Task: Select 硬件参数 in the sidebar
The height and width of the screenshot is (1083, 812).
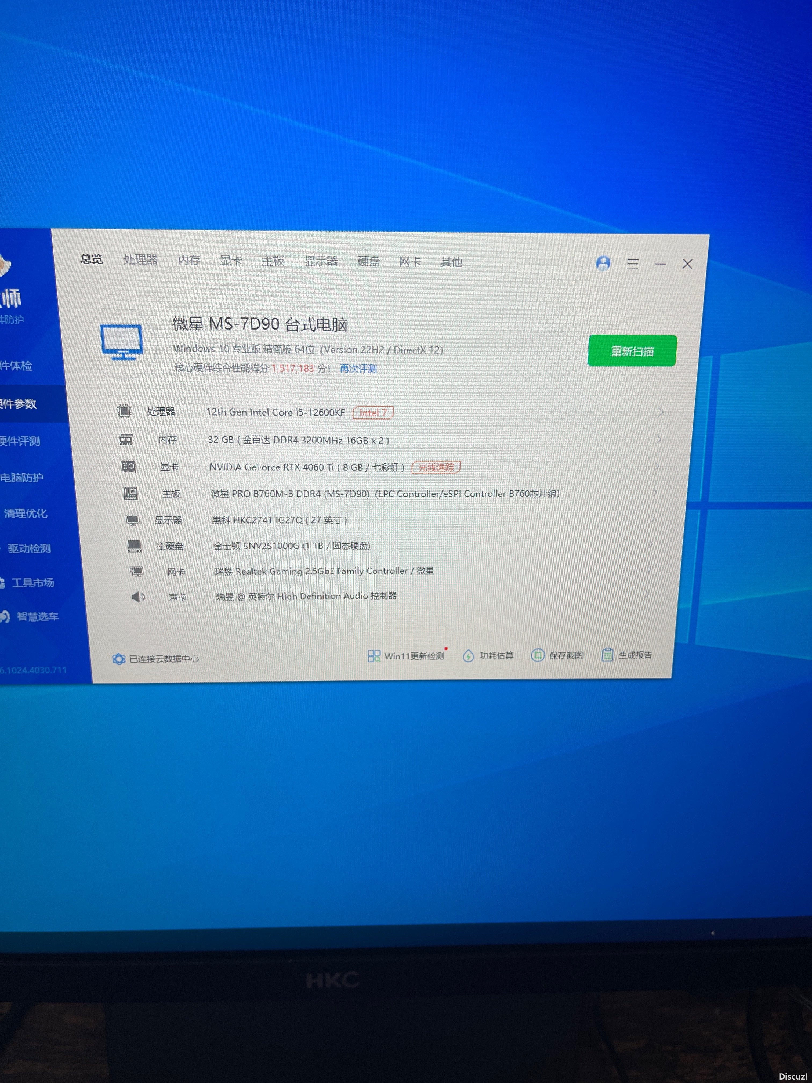Action: tap(19, 404)
